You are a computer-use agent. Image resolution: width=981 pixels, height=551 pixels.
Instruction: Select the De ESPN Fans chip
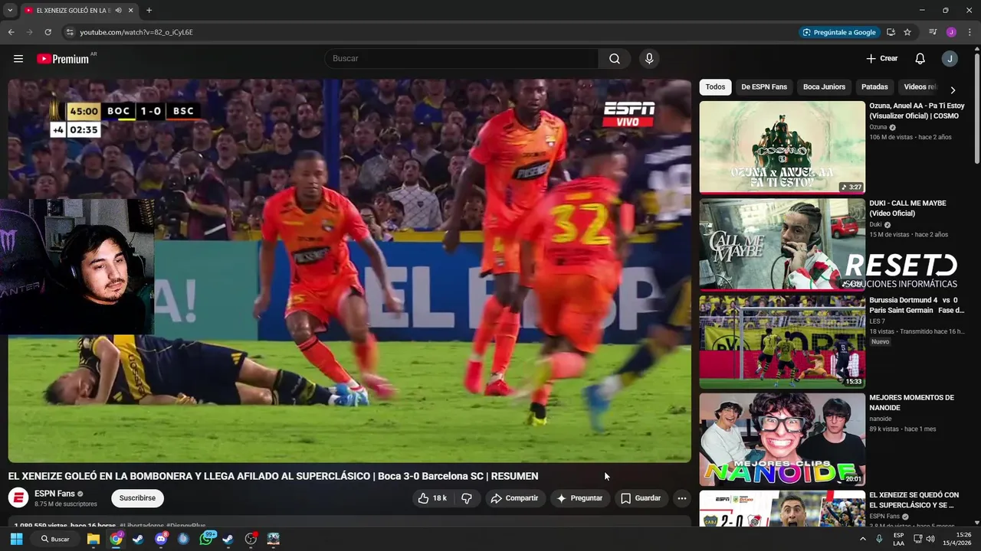[764, 87]
